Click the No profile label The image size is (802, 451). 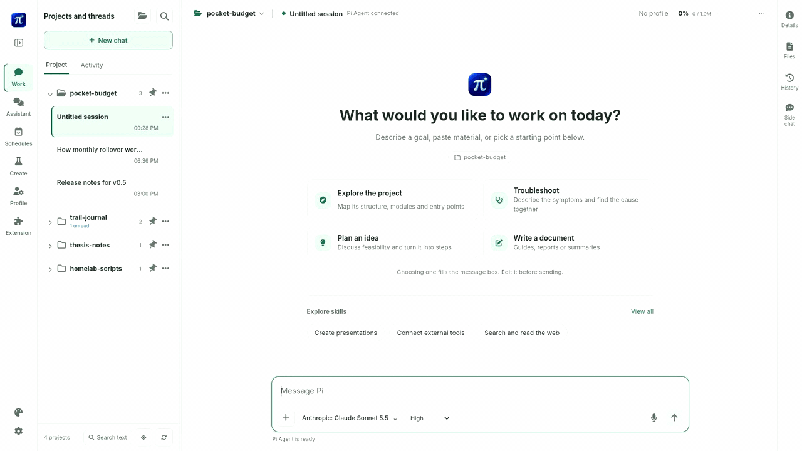pyautogui.click(x=654, y=13)
